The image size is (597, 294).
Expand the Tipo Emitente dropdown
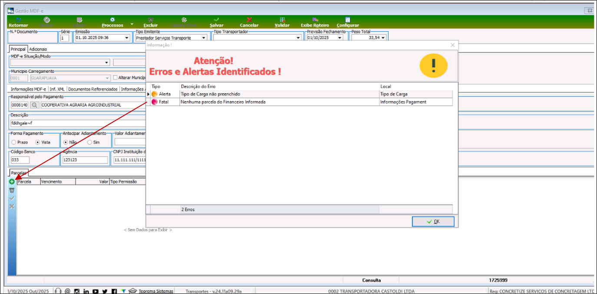(x=204, y=38)
